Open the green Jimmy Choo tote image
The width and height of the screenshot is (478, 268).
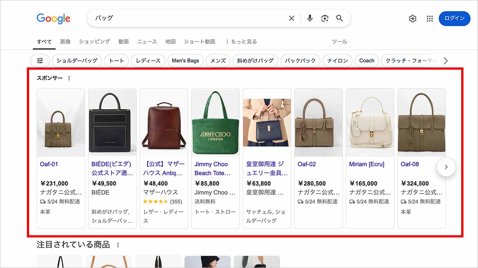(x=215, y=122)
